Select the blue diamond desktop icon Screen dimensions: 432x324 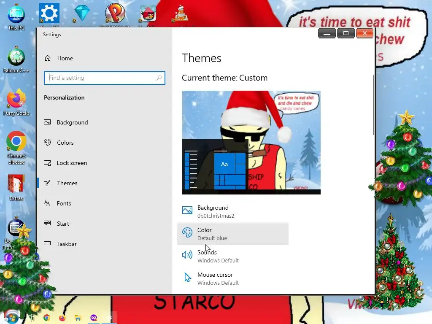point(82,13)
